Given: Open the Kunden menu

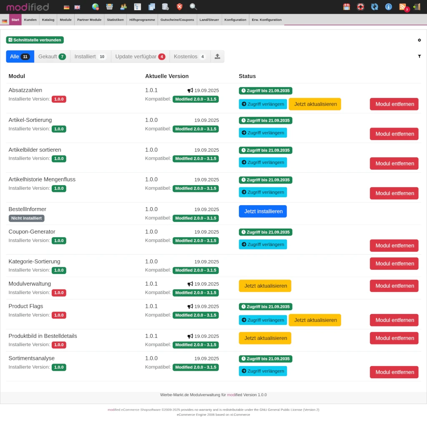Looking at the screenshot, I should pyautogui.click(x=30, y=20).
